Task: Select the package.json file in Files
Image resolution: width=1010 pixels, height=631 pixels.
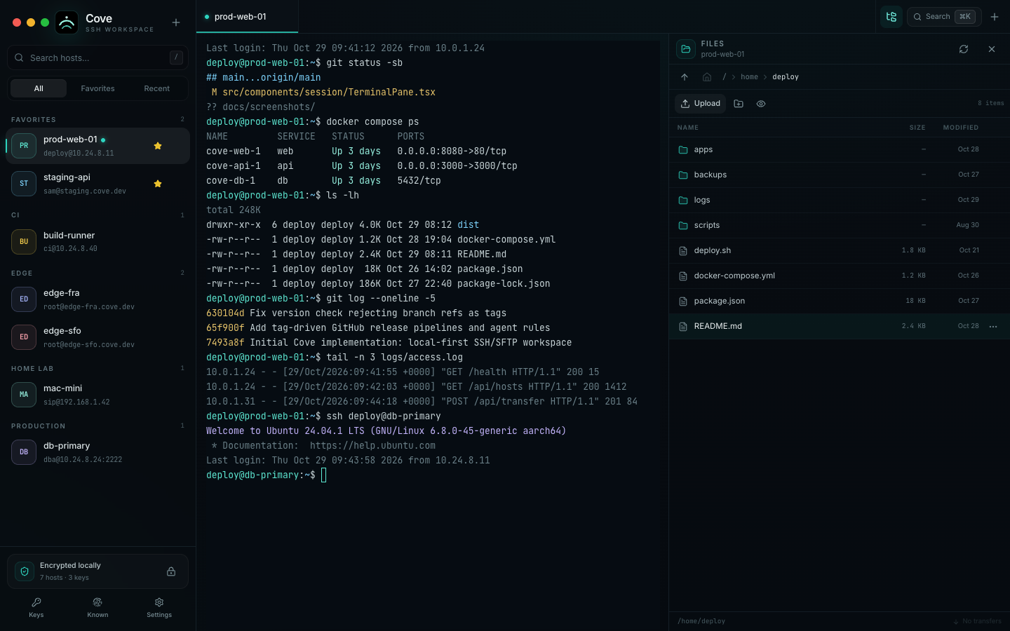Action: click(840, 301)
